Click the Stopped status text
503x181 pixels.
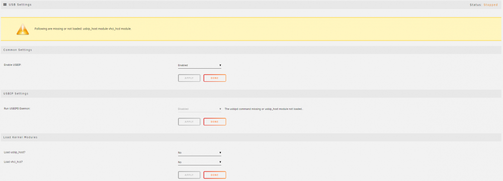[490, 5]
